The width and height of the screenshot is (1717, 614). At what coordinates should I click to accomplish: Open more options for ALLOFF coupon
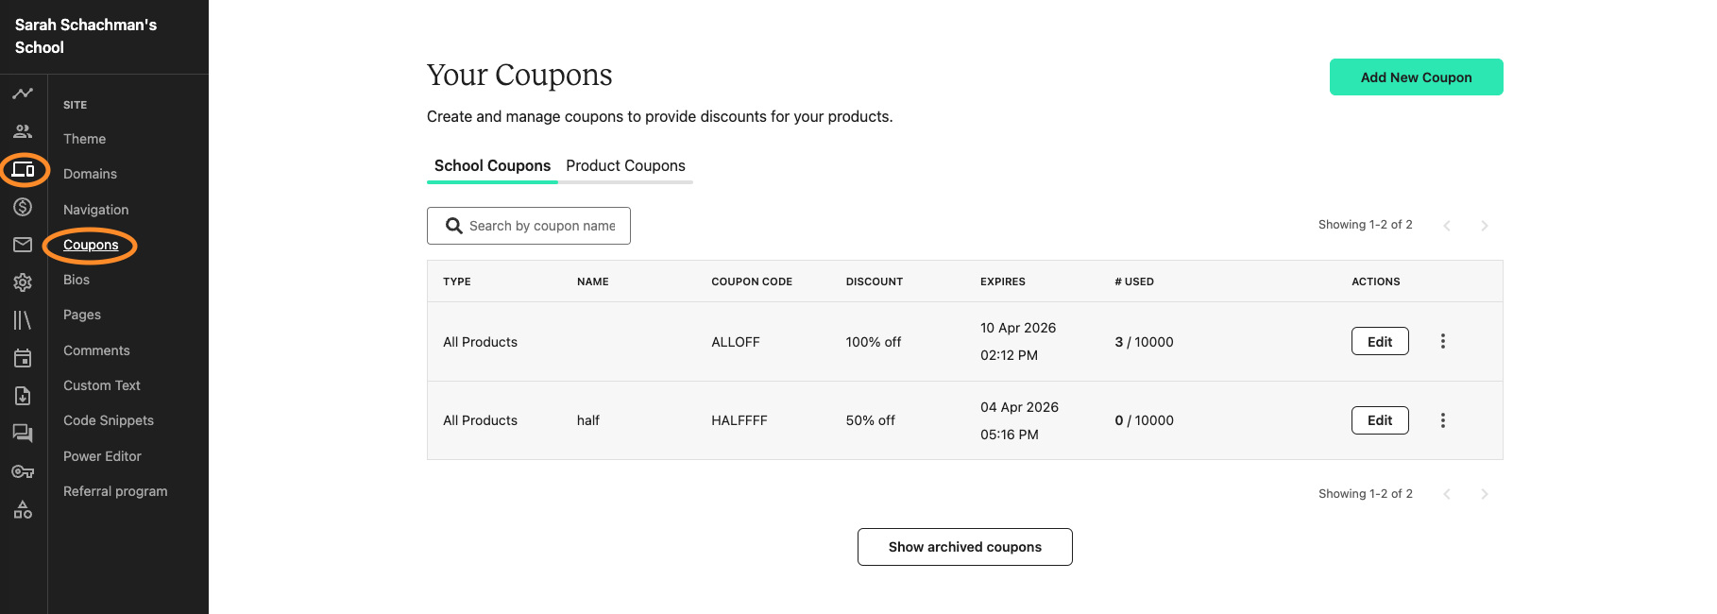pyautogui.click(x=1443, y=341)
